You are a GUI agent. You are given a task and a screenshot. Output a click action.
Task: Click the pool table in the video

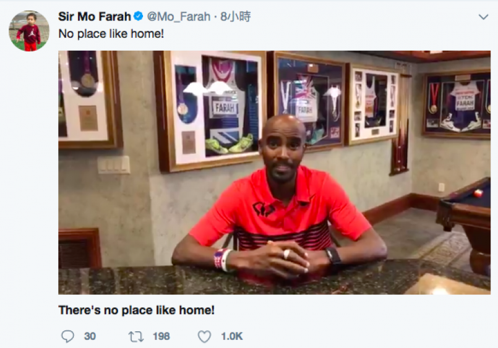[x=464, y=222]
